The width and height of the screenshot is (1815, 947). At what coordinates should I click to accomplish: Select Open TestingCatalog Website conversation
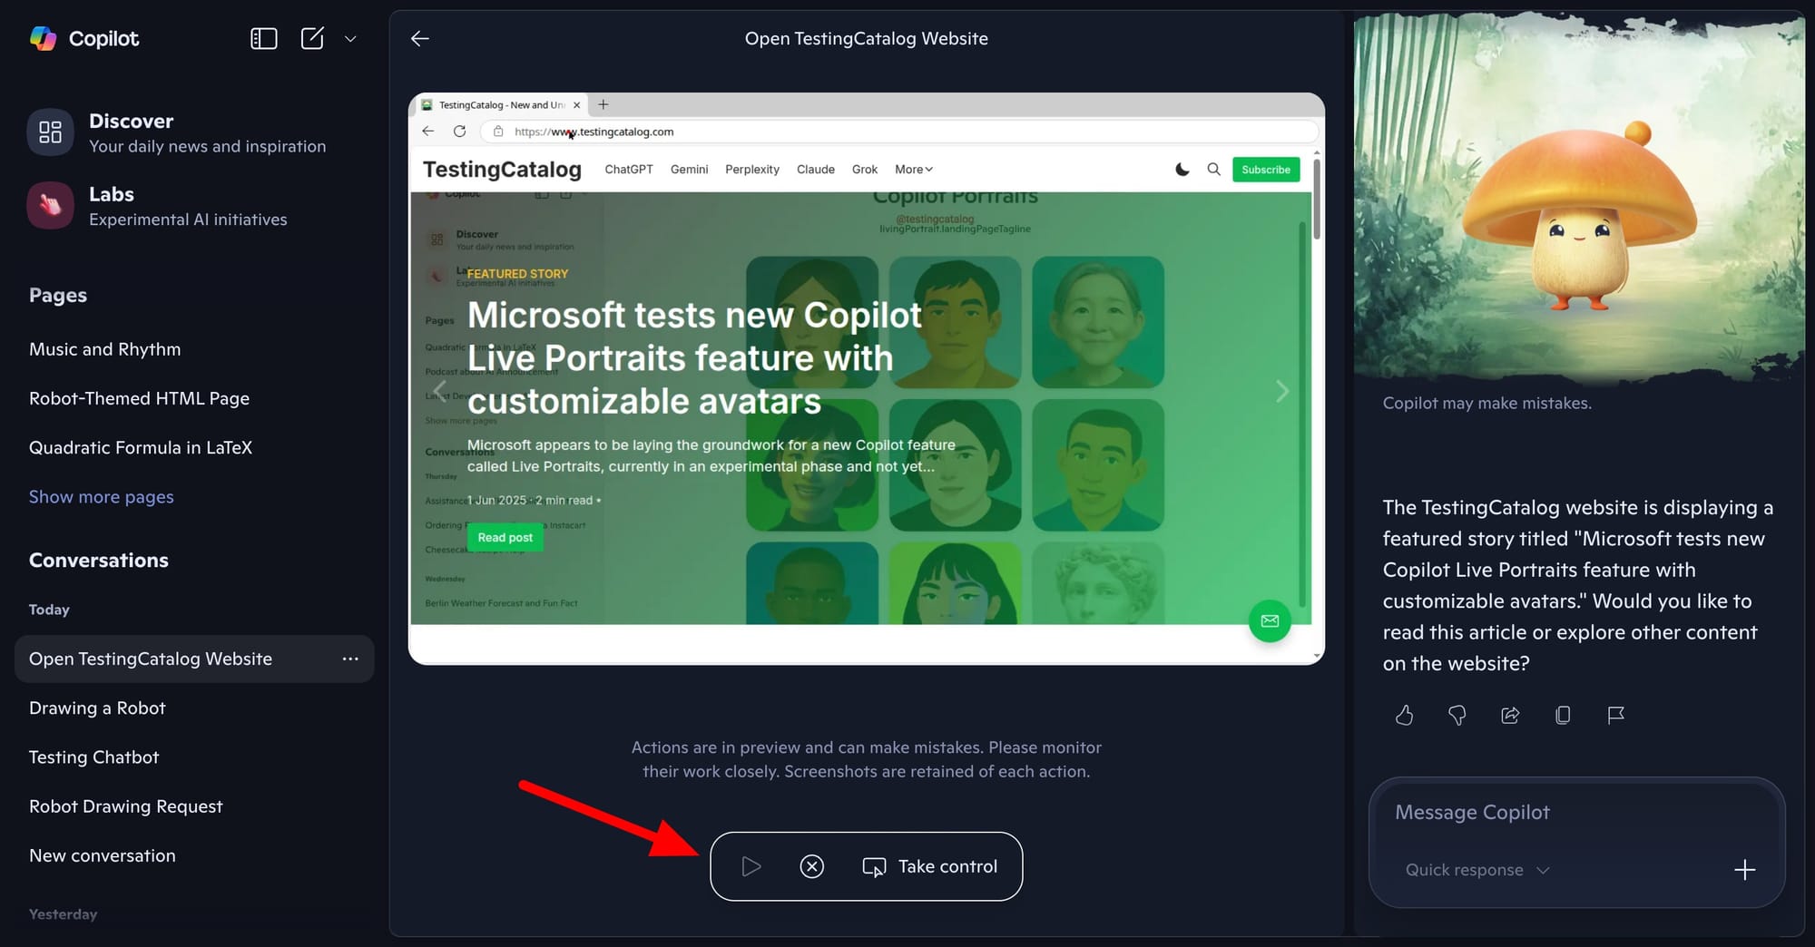[x=194, y=659]
